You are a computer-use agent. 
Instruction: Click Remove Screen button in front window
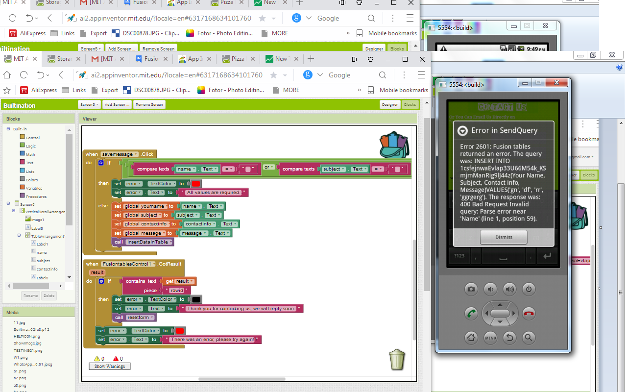[149, 104]
